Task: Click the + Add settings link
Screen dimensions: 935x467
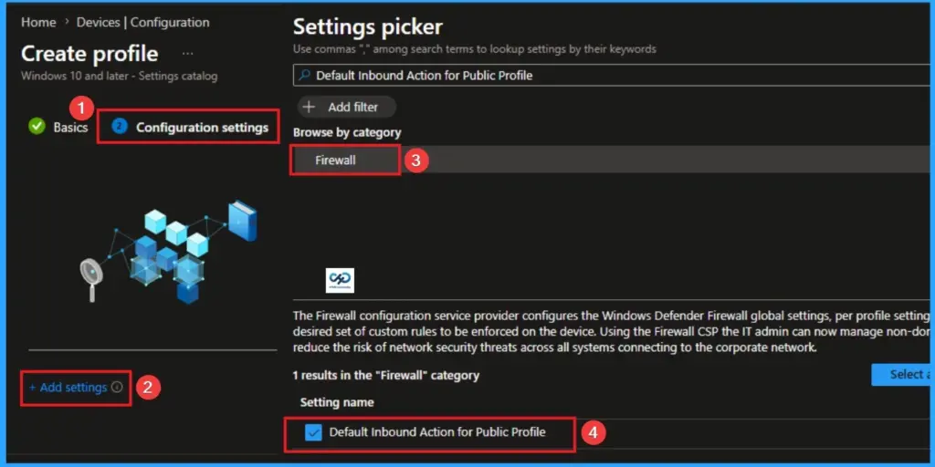Action: click(68, 387)
